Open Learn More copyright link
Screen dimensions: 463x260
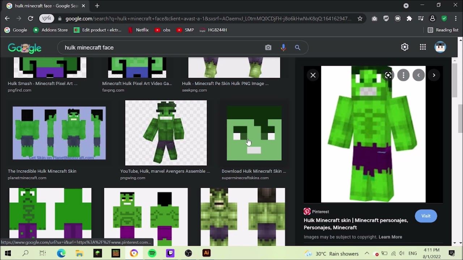pyautogui.click(x=390, y=237)
